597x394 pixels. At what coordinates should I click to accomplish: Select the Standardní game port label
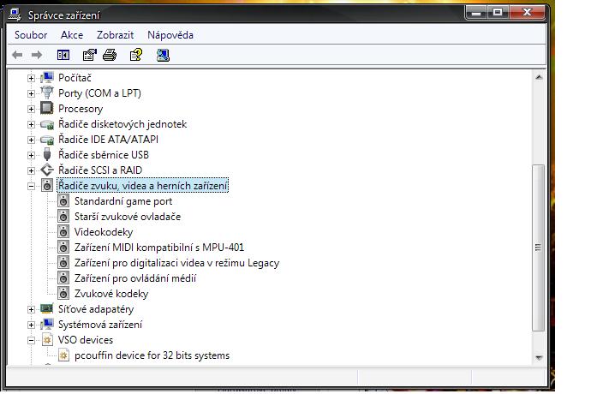pos(123,201)
